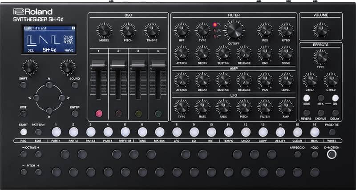This screenshot has height=190, width=356.
Task: Toggle the oscillator 4 button under fader 4
Action: pyautogui.click(x=158, y=113)
